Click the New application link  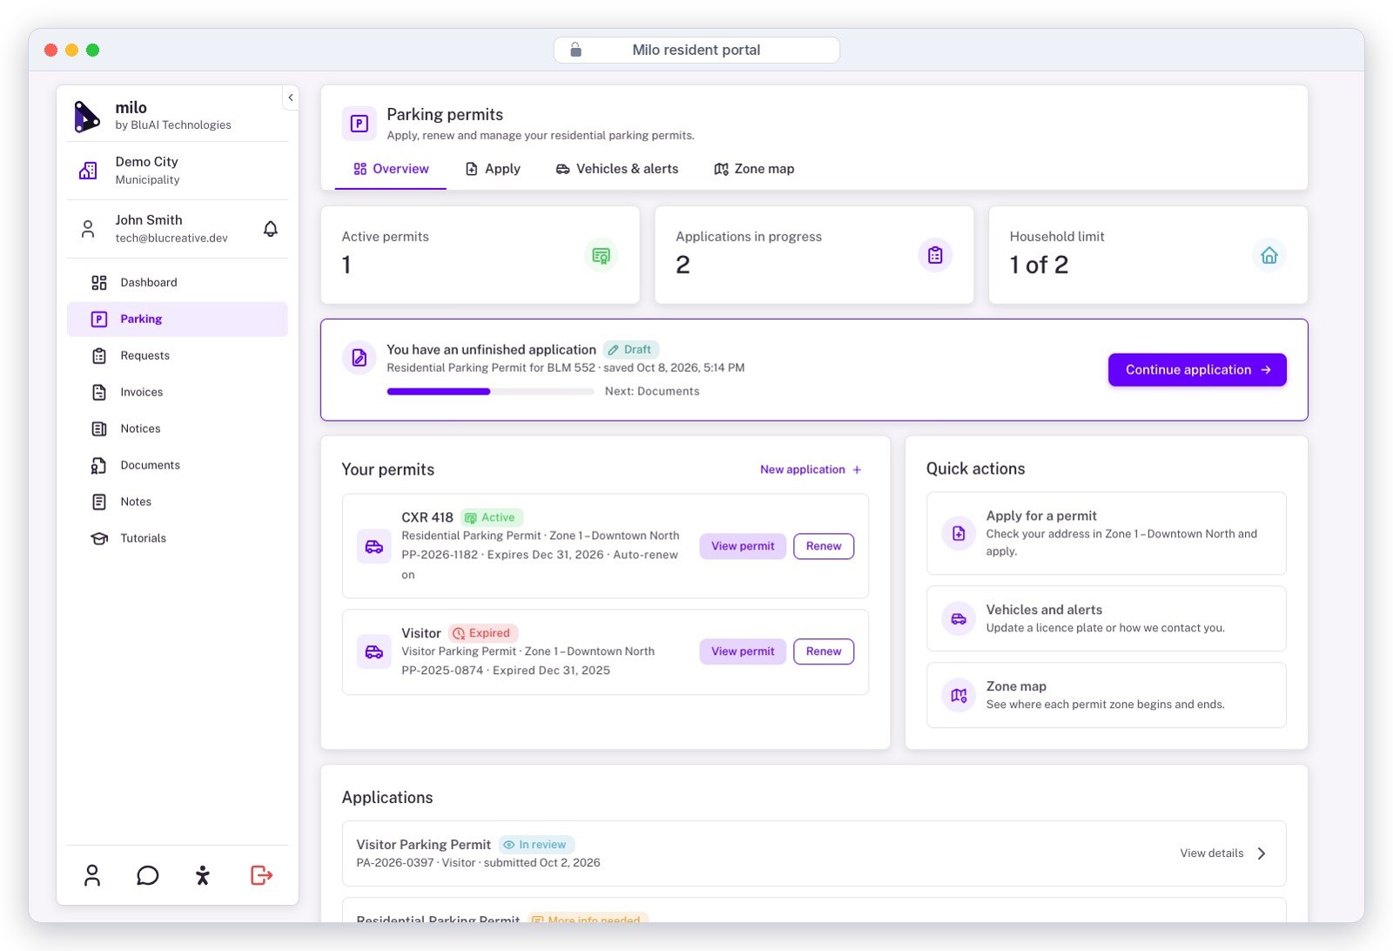point(811,469)
